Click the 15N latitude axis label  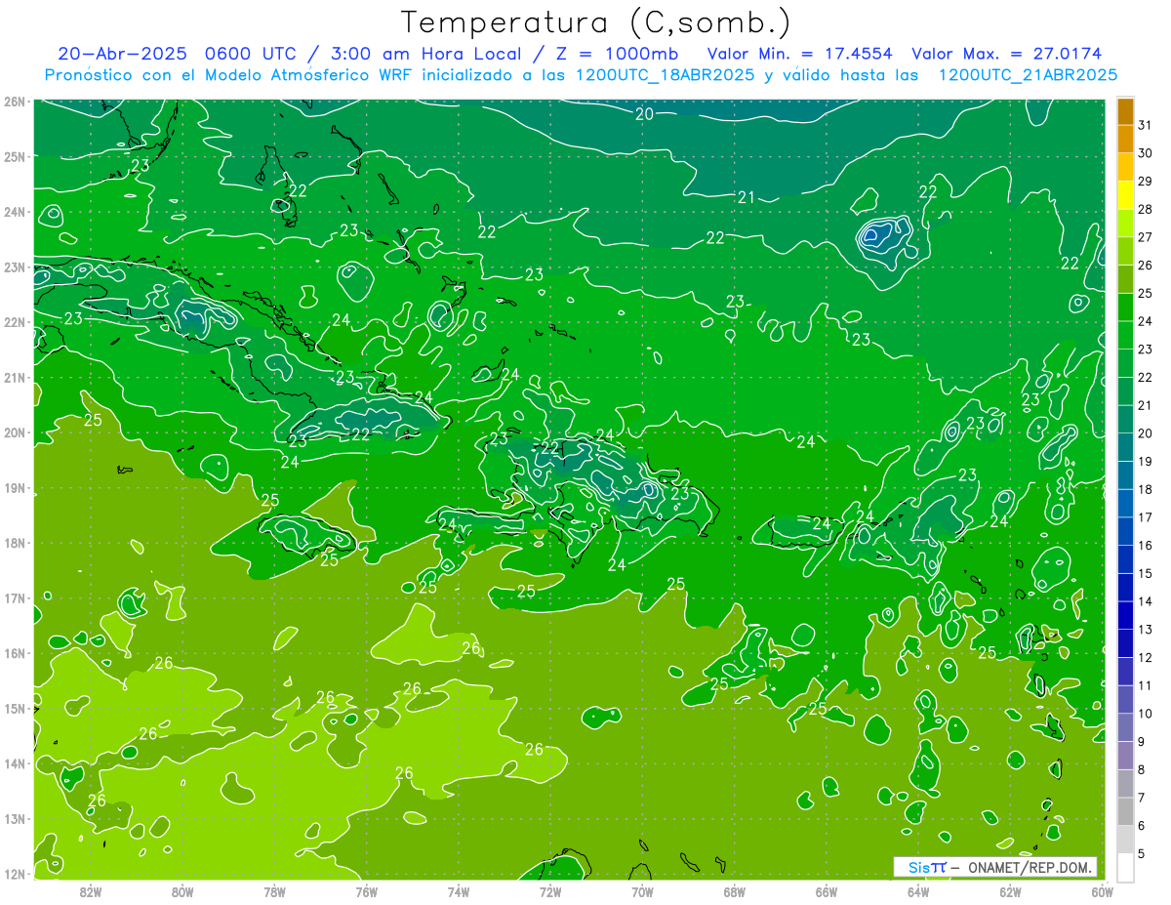click(x=15, y=708)
